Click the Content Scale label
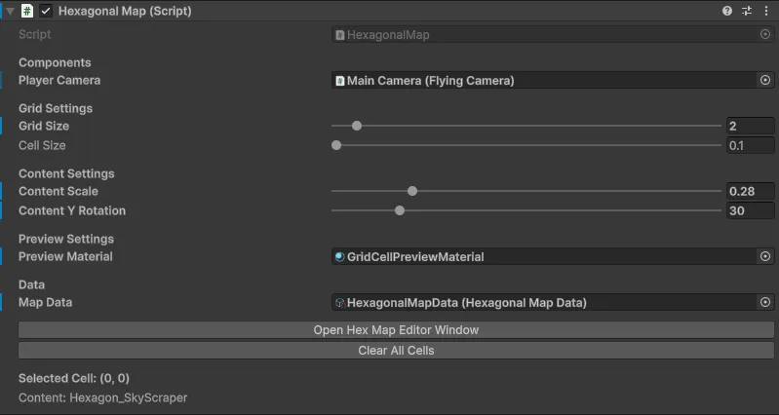779x415 pixels. (58, 191)
